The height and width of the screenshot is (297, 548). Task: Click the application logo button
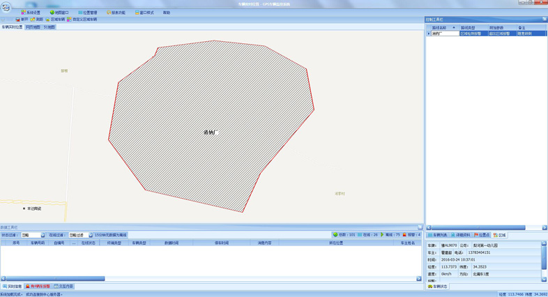pos(6,7)
